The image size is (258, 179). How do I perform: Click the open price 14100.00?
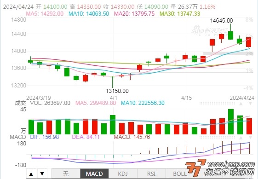(55, 7)
